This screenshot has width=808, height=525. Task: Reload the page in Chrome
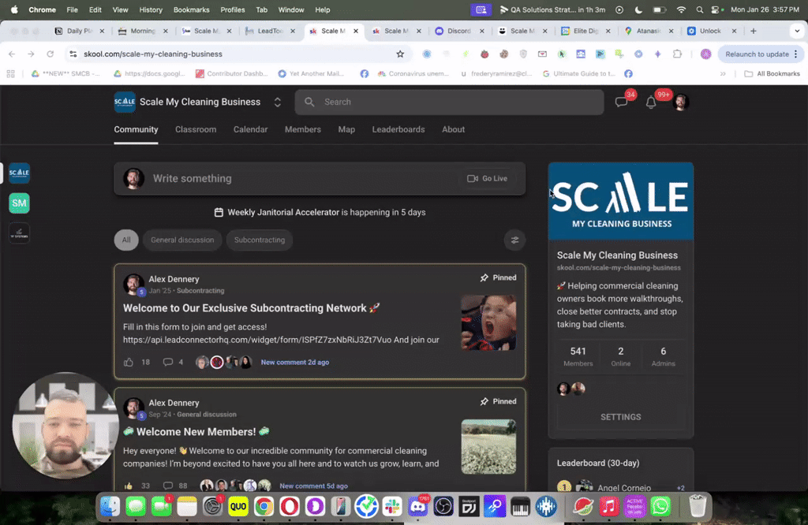point(50,54)
